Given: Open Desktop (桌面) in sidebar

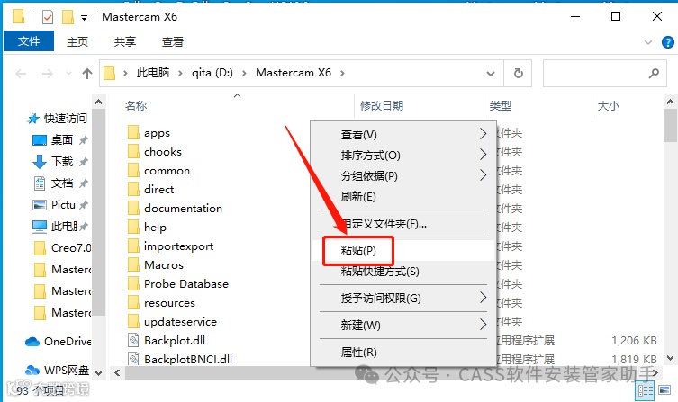Looking at the screenshot, I should pyautogui.click(x=60, y=140).
